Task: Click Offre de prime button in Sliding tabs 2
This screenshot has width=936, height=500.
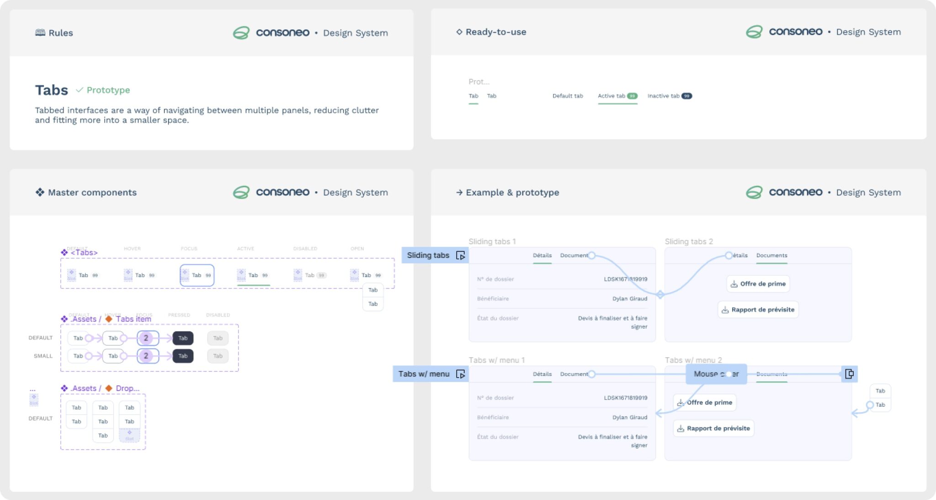Action: point(758,284)
